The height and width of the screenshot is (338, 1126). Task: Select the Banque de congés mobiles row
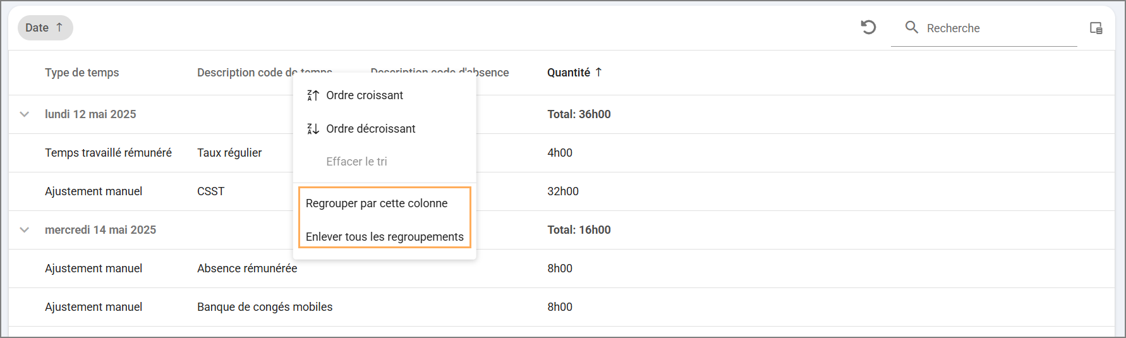[x=265, y=307]
